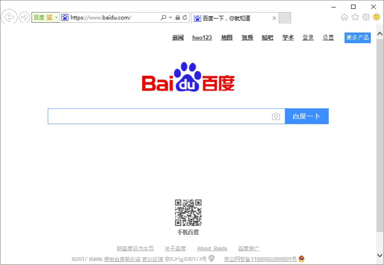The height and width of the screenshot is (265, 384).
Task: Open the 视频 link
Action: click(x=247, y=38)
